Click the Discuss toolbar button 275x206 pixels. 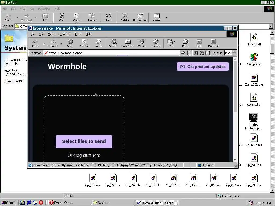pyautogui.click(x=213, y=43)
